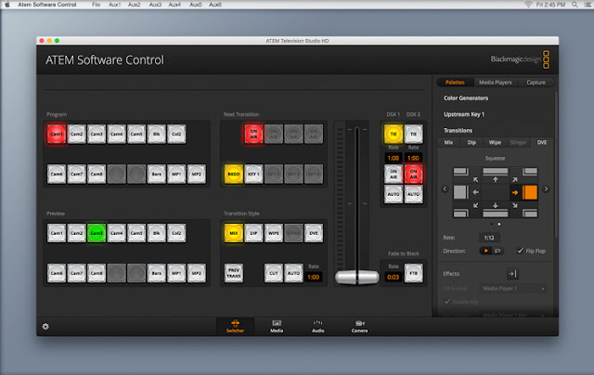Open Spotlight search in menu bar
594x375 pixels.
tap(575, 5)
